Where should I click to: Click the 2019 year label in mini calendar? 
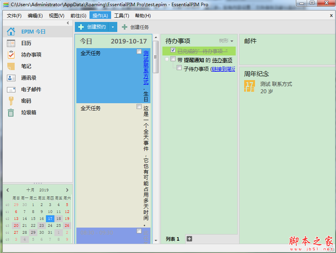coord(44,190)
